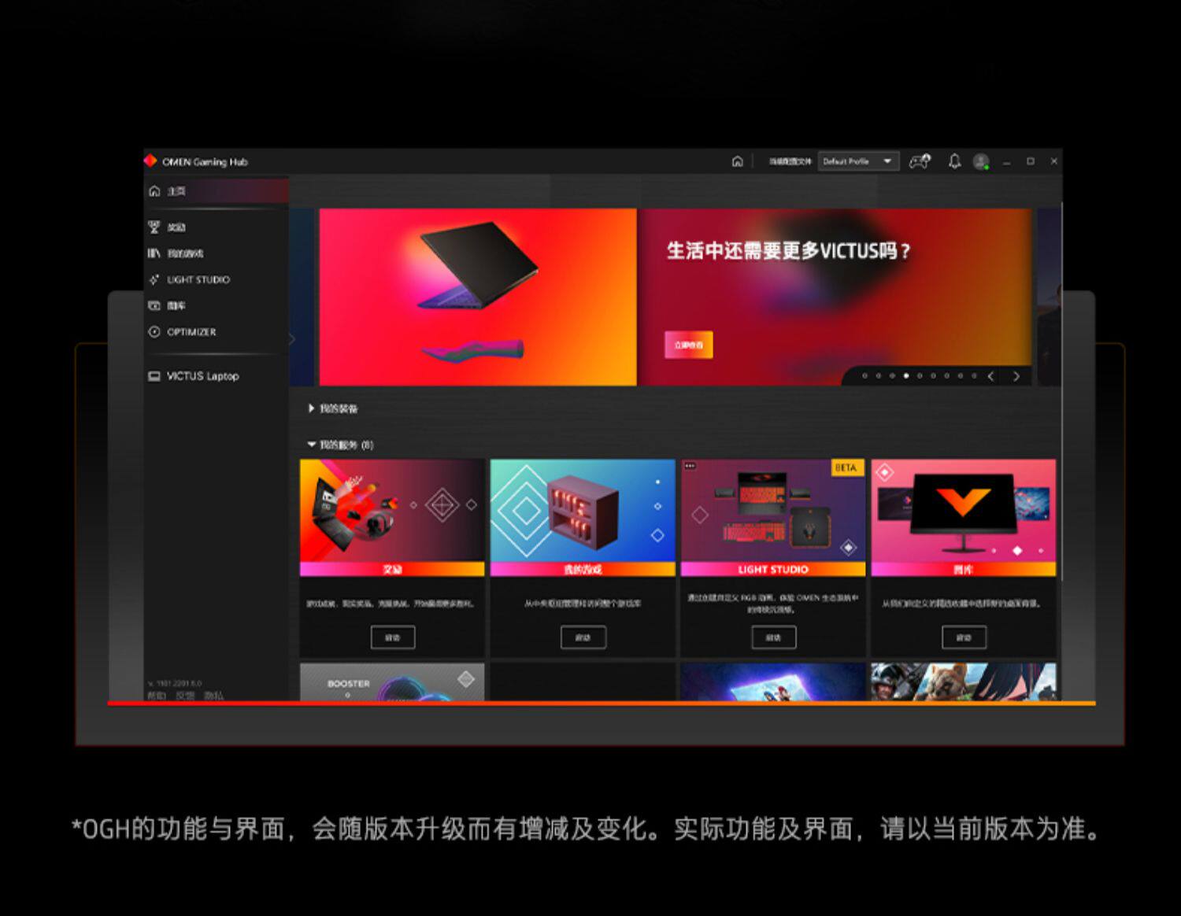Open the game controller icon in title bar

pos(920,161)
